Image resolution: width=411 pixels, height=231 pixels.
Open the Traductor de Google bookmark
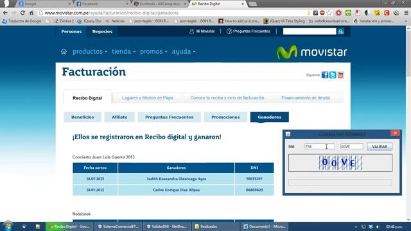(x=22, y=21)
